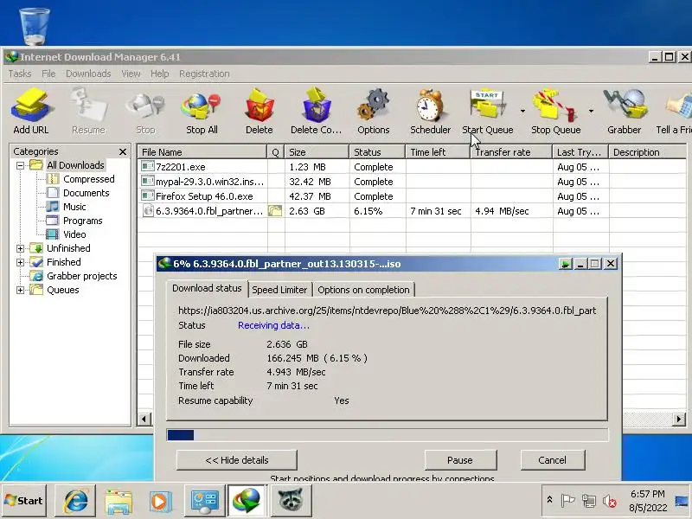The height and width of the screenshot is (519, 692).
Task: Select Grabber projects in the tree
Action: click(x=81, y=276)
